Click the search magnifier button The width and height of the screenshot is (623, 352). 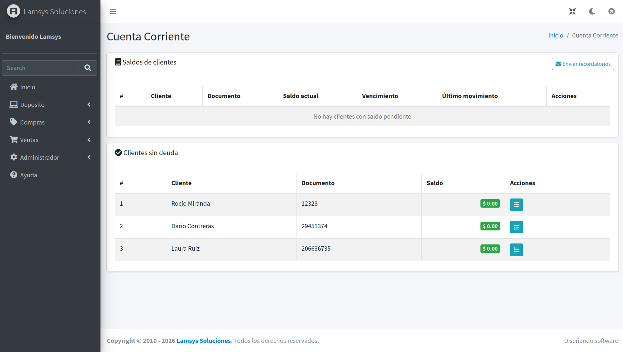[x=88, y=68]
